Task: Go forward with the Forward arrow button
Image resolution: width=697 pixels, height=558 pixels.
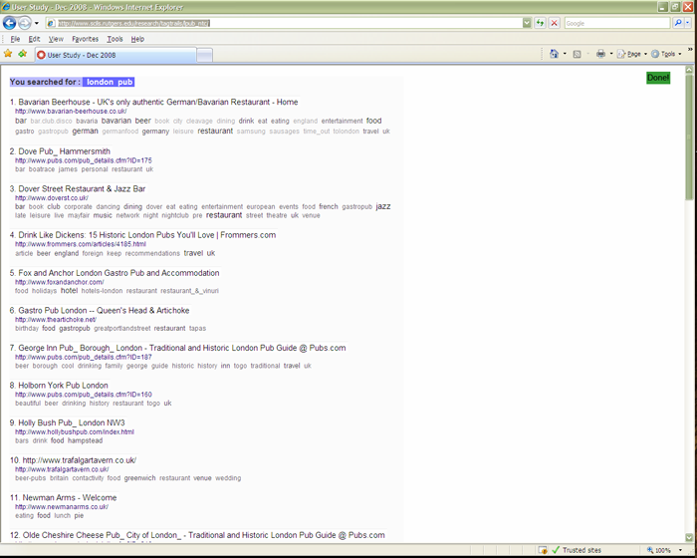Action: pos(25,23)
